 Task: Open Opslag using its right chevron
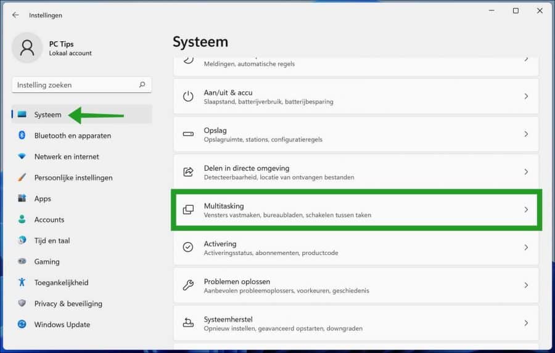[526, 134]
